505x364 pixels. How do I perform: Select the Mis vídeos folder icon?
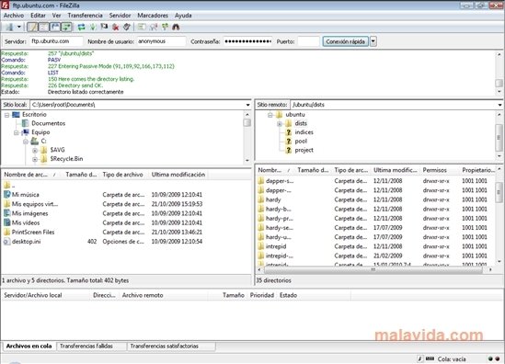click(7, 222)
